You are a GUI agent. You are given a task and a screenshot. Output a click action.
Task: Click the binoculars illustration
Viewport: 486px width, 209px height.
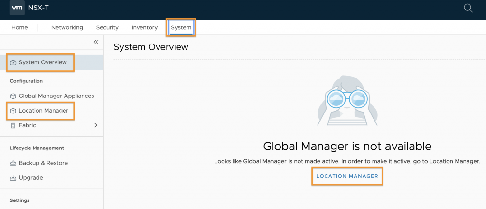pos(347,100)
